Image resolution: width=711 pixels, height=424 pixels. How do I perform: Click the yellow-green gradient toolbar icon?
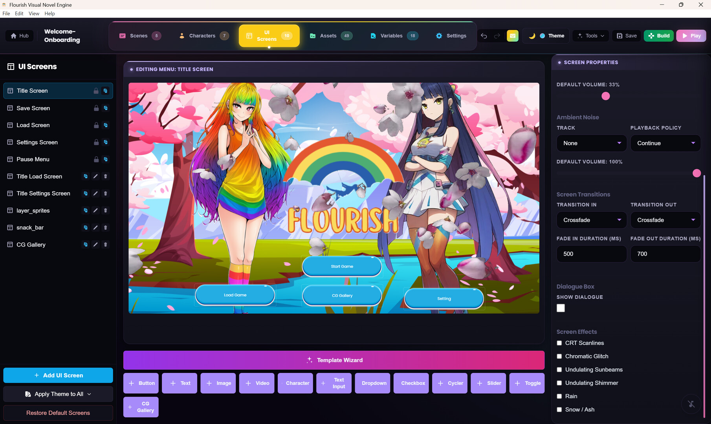click(x=513, y=36)
